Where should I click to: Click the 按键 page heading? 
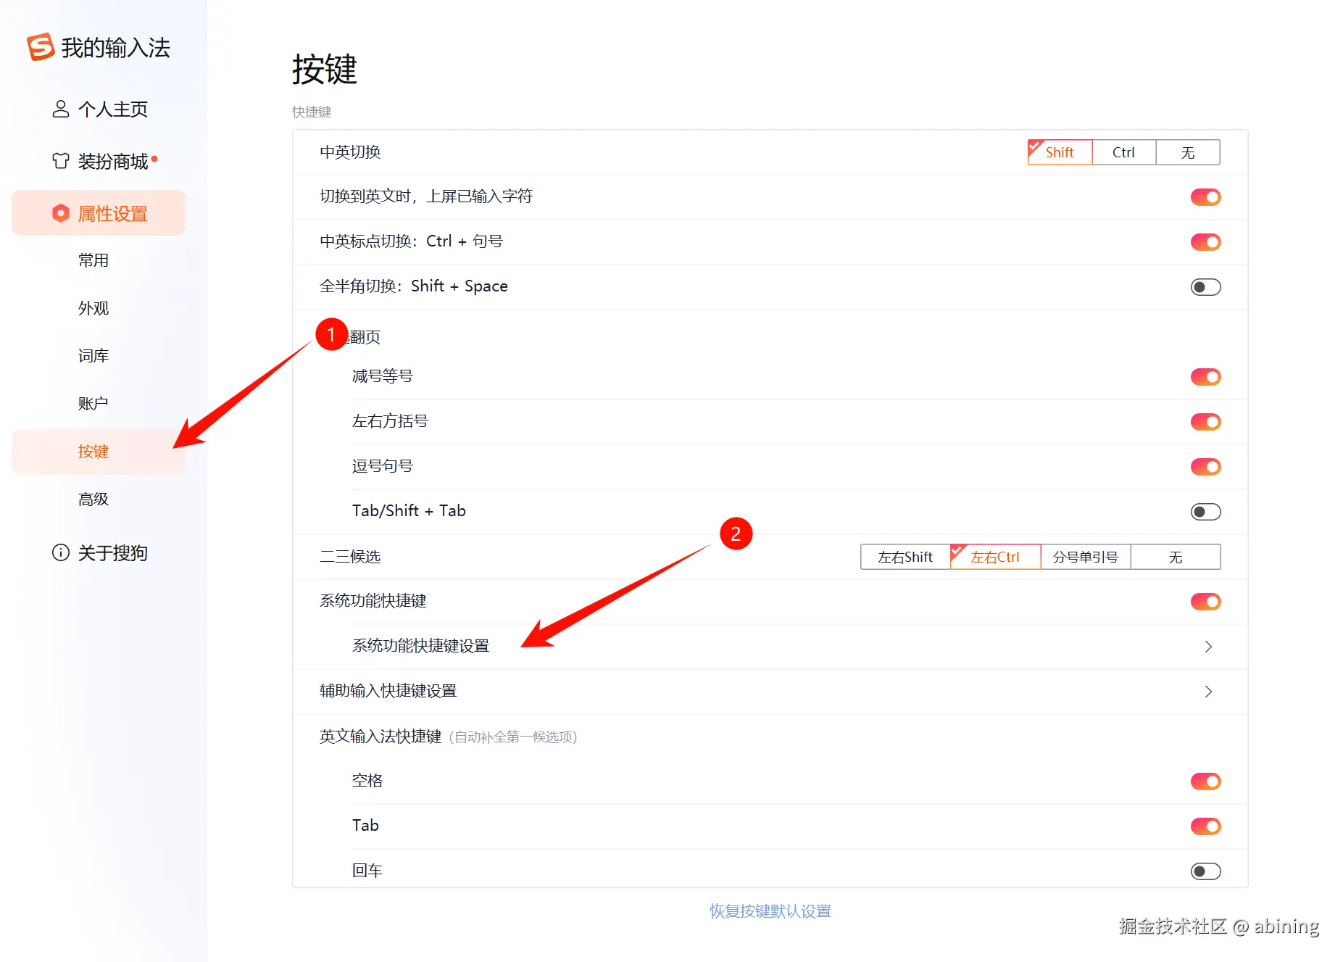click(x=325, y=70)
